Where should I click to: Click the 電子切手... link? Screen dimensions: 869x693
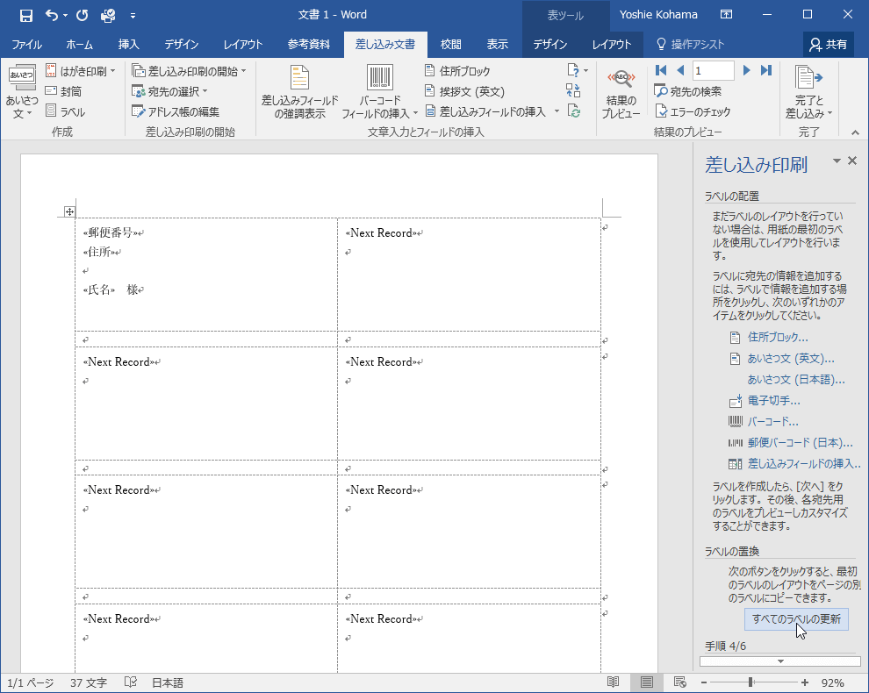773,401
